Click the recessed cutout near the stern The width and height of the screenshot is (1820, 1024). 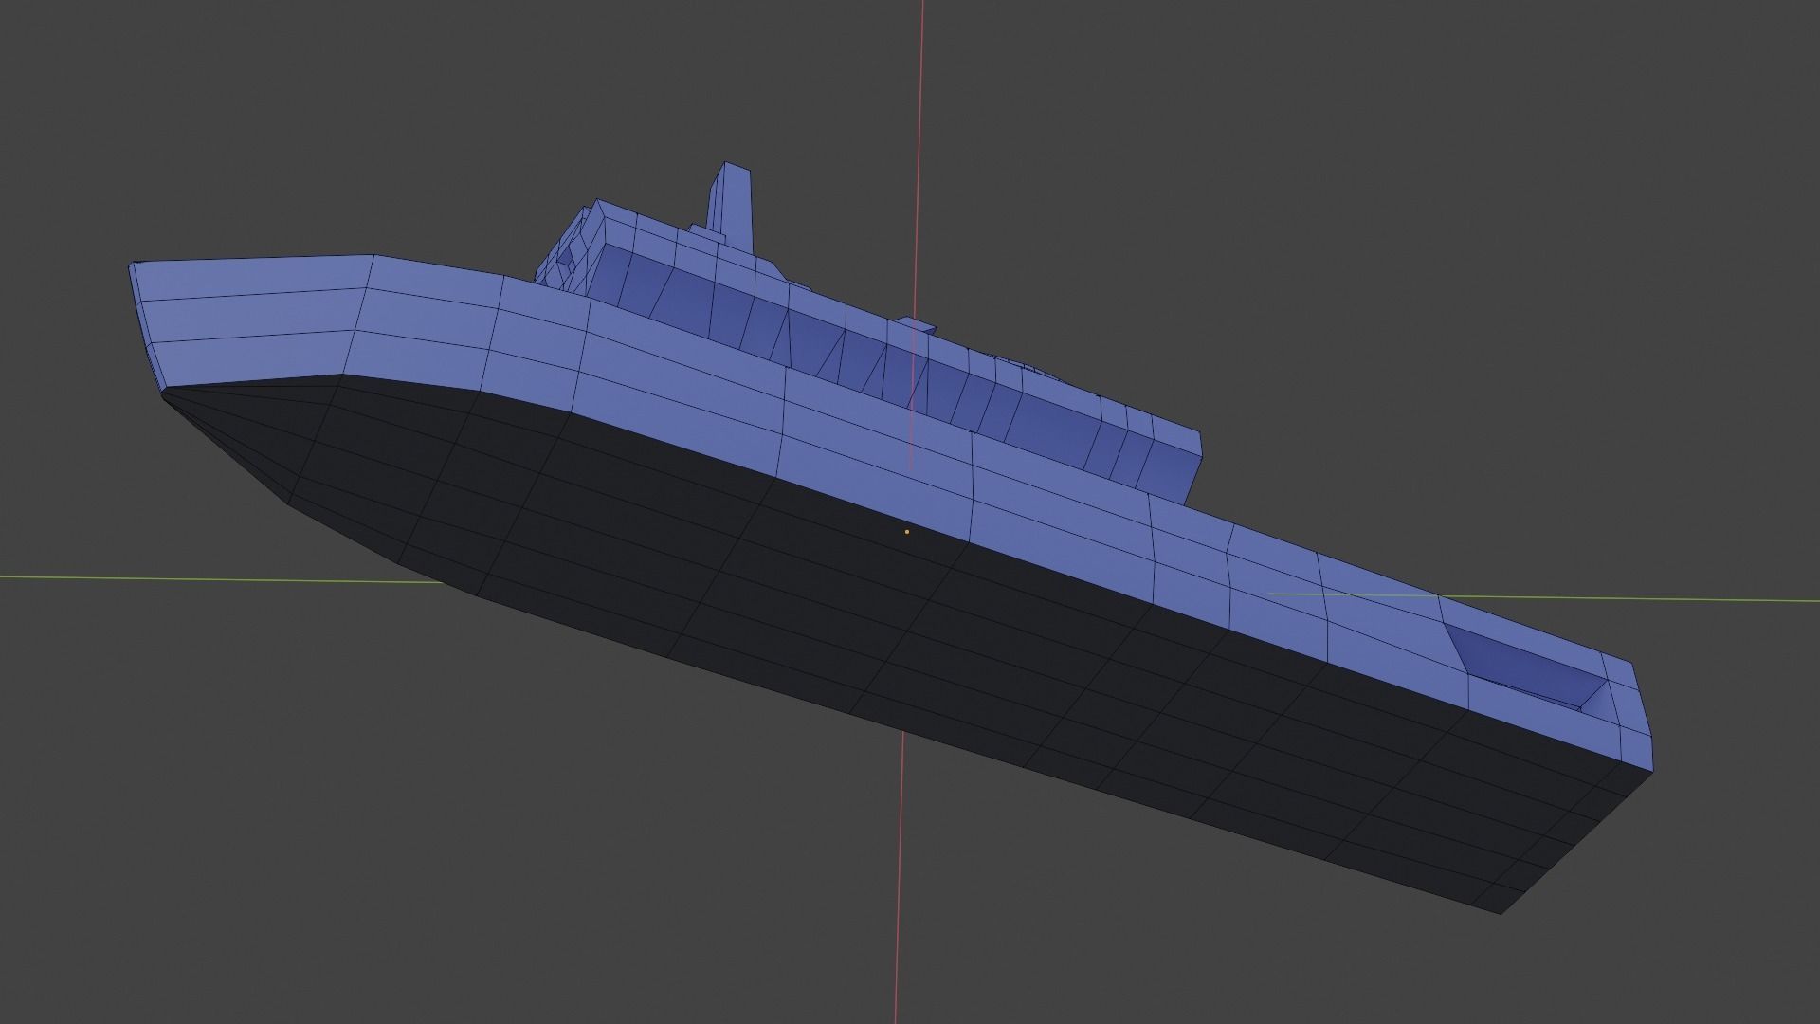pos(1526,668)
